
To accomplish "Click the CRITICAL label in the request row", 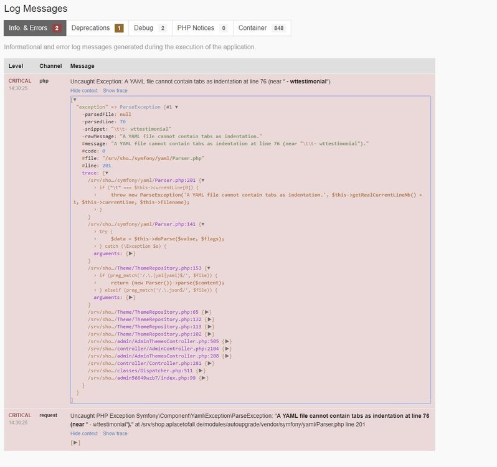I will (x=20, y=415).
